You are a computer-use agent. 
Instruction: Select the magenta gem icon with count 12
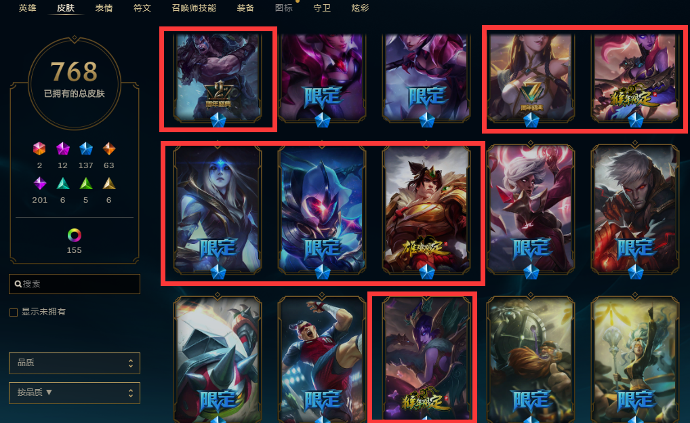[62, 148]
